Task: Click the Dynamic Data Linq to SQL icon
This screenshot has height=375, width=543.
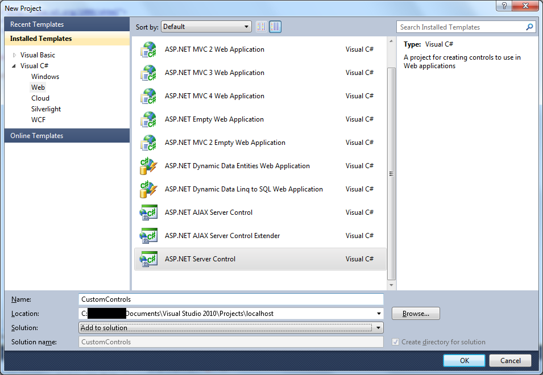Action: tap(148, 189)
